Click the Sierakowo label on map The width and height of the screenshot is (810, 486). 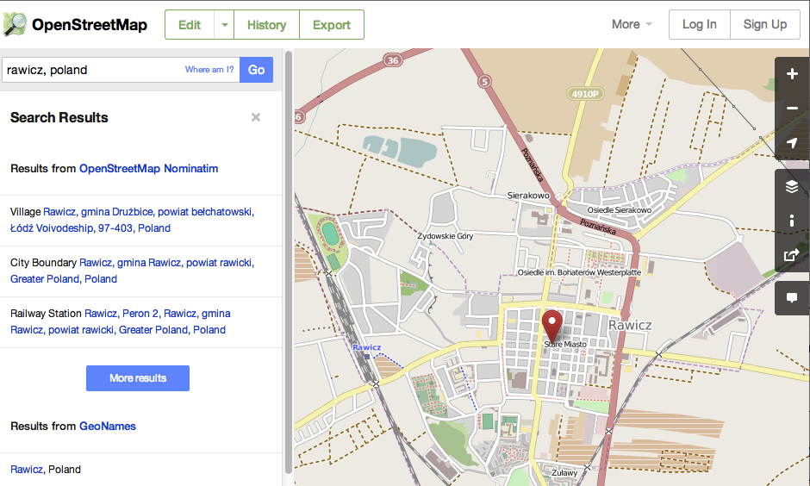tap(528, 196)
